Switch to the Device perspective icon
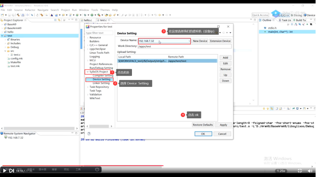Viewport: 316px width, 177px height. 309,15
